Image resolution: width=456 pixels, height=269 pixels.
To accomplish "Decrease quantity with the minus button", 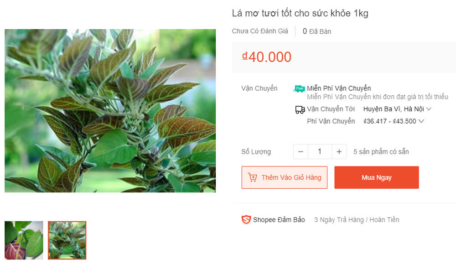I will tap(301, 152).
